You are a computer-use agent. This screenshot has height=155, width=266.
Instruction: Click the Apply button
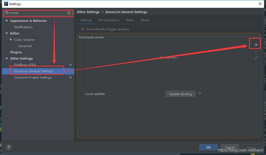click(251, 147)
